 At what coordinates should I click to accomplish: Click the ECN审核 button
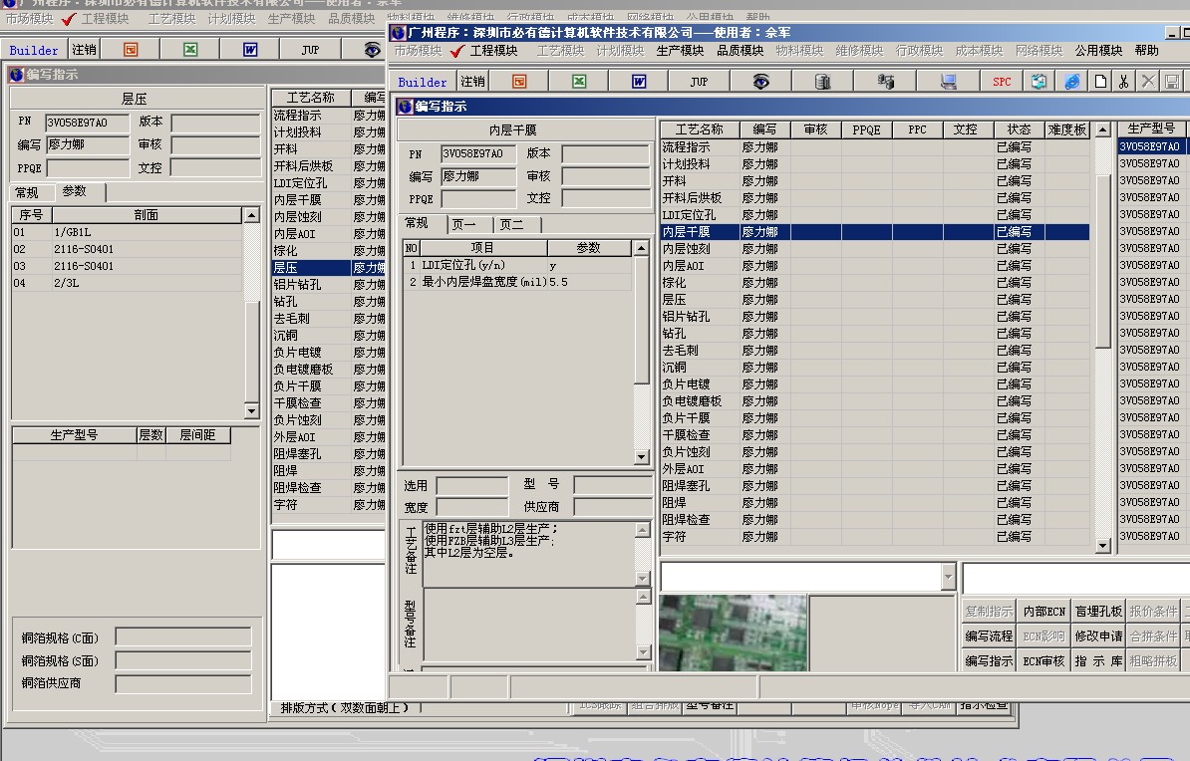(1043, 660)
